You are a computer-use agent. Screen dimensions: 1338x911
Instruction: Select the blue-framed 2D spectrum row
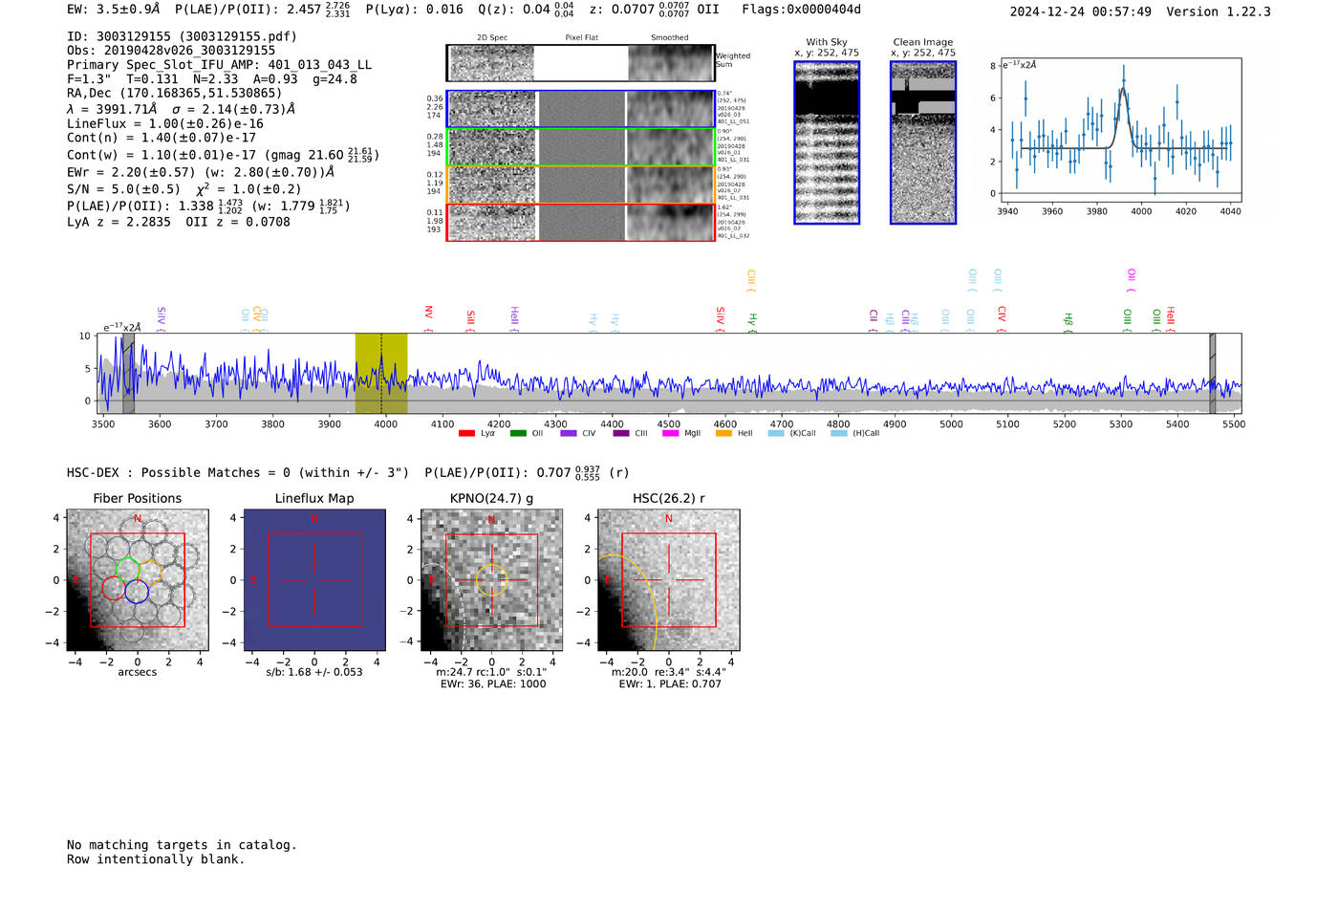coord(581,109)
